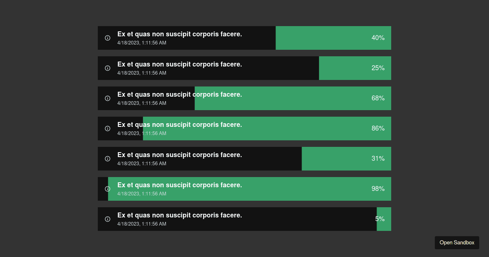Viewport: 489px width, 257px height.
Task: Click the 31% percentage value
Action: tap(377, 159)
